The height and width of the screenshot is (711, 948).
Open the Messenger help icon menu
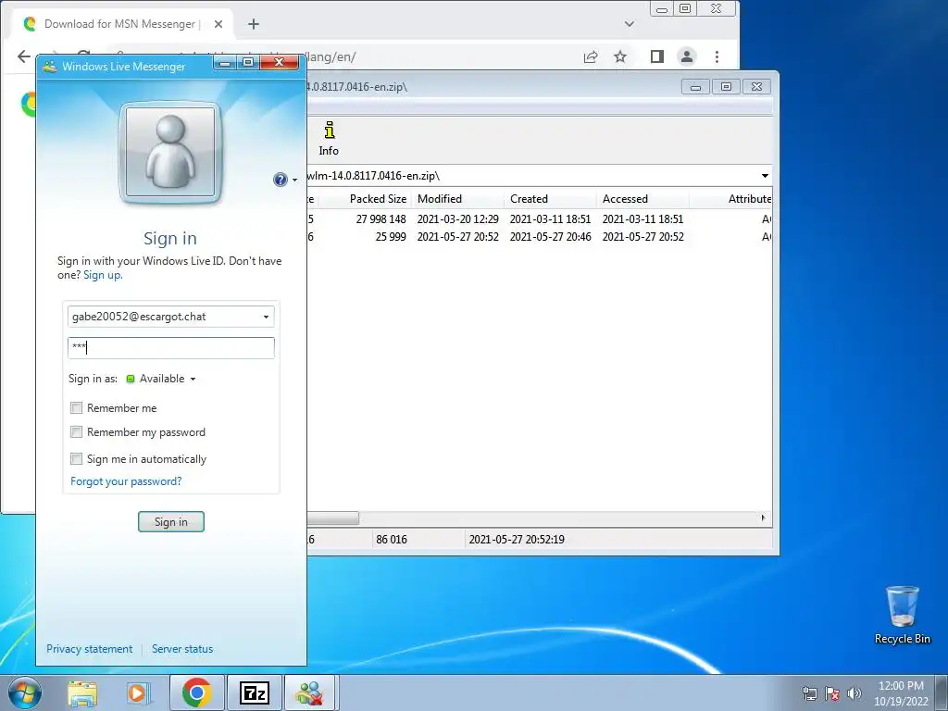point(280,180)
